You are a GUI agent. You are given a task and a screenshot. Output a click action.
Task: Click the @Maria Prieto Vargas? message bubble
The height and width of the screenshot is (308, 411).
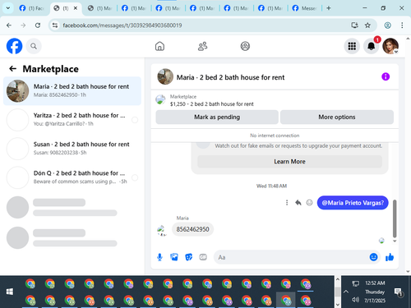pos(353,203)
